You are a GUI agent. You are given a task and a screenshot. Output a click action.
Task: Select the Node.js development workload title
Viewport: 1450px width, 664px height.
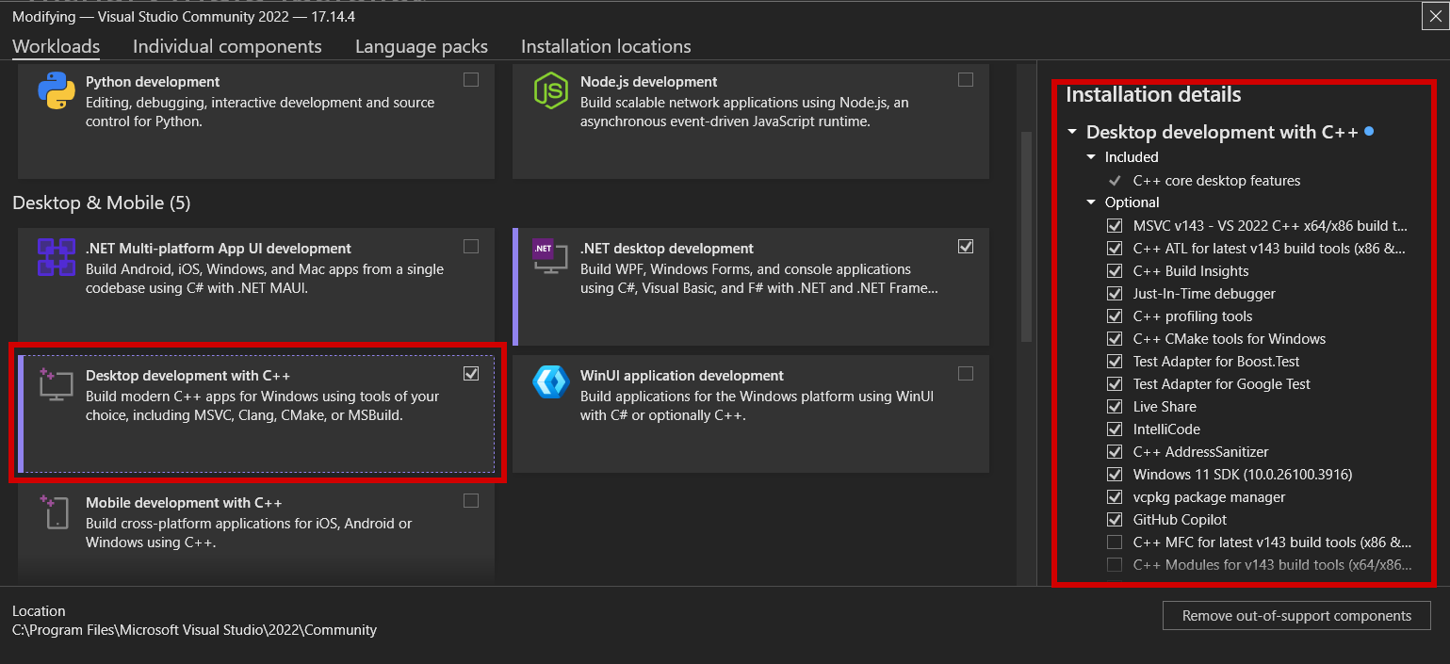649,82
